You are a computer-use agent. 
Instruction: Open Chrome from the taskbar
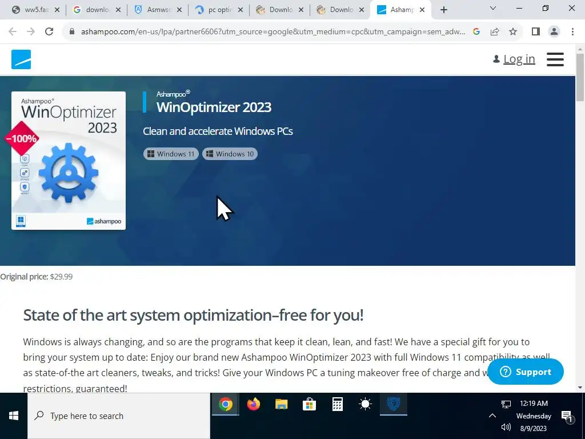point(225,404)
